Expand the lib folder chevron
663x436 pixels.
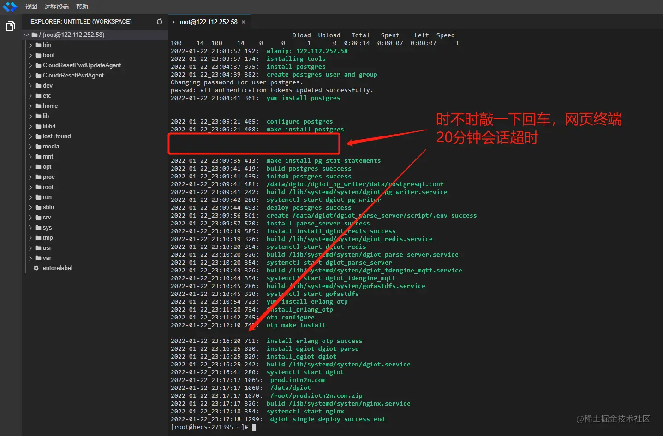click(x=30, y=116)
